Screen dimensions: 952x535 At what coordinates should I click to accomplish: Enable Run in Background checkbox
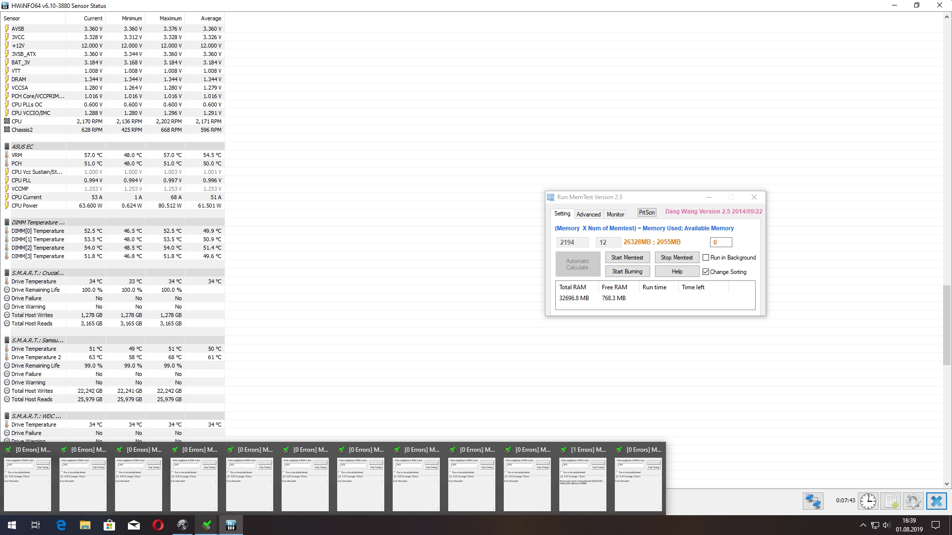pos(706,258)
